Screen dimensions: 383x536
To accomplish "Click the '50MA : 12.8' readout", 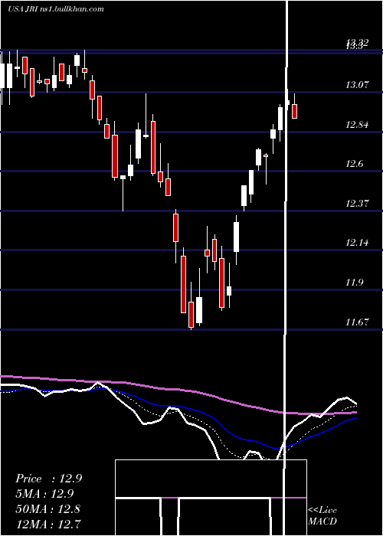I will 47,508.
